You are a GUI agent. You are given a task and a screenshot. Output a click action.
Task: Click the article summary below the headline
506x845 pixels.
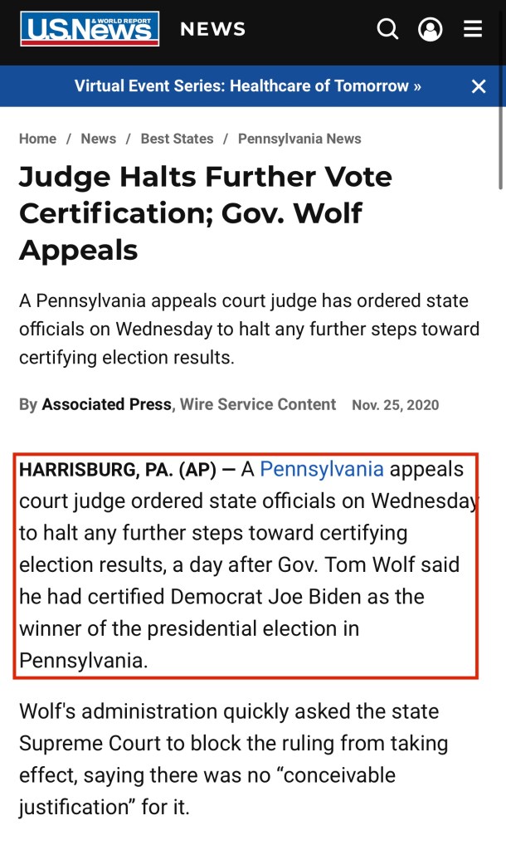pos(249,329)
